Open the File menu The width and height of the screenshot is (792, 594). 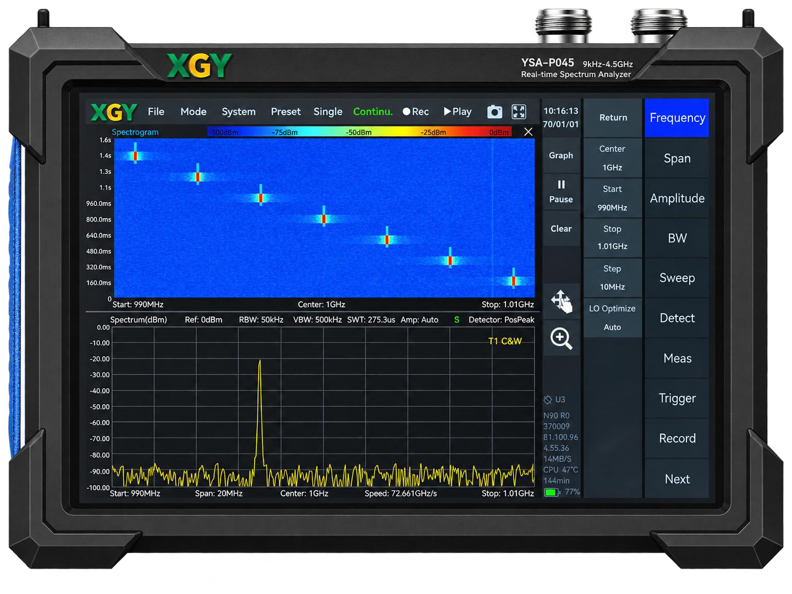tap(156, 112)
